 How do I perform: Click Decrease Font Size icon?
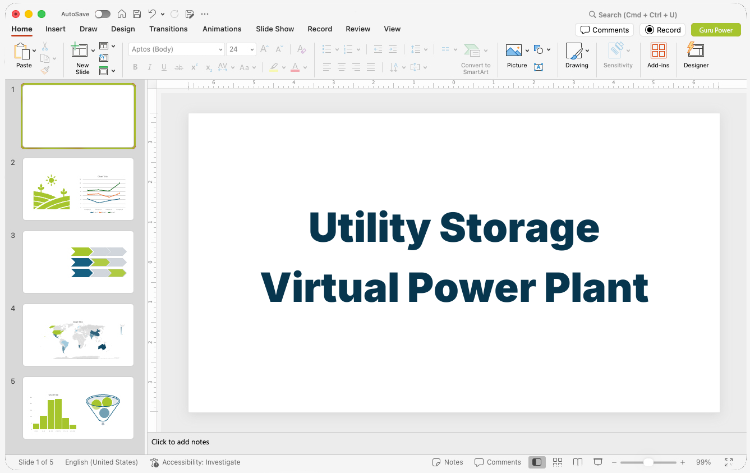point(279,49)
